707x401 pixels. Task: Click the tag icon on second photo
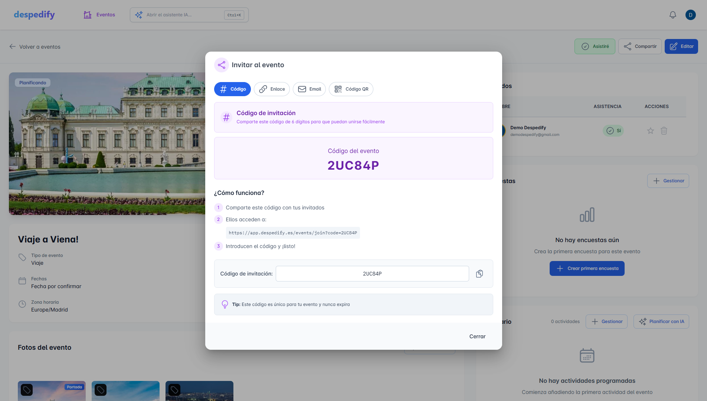pos(101,390)
